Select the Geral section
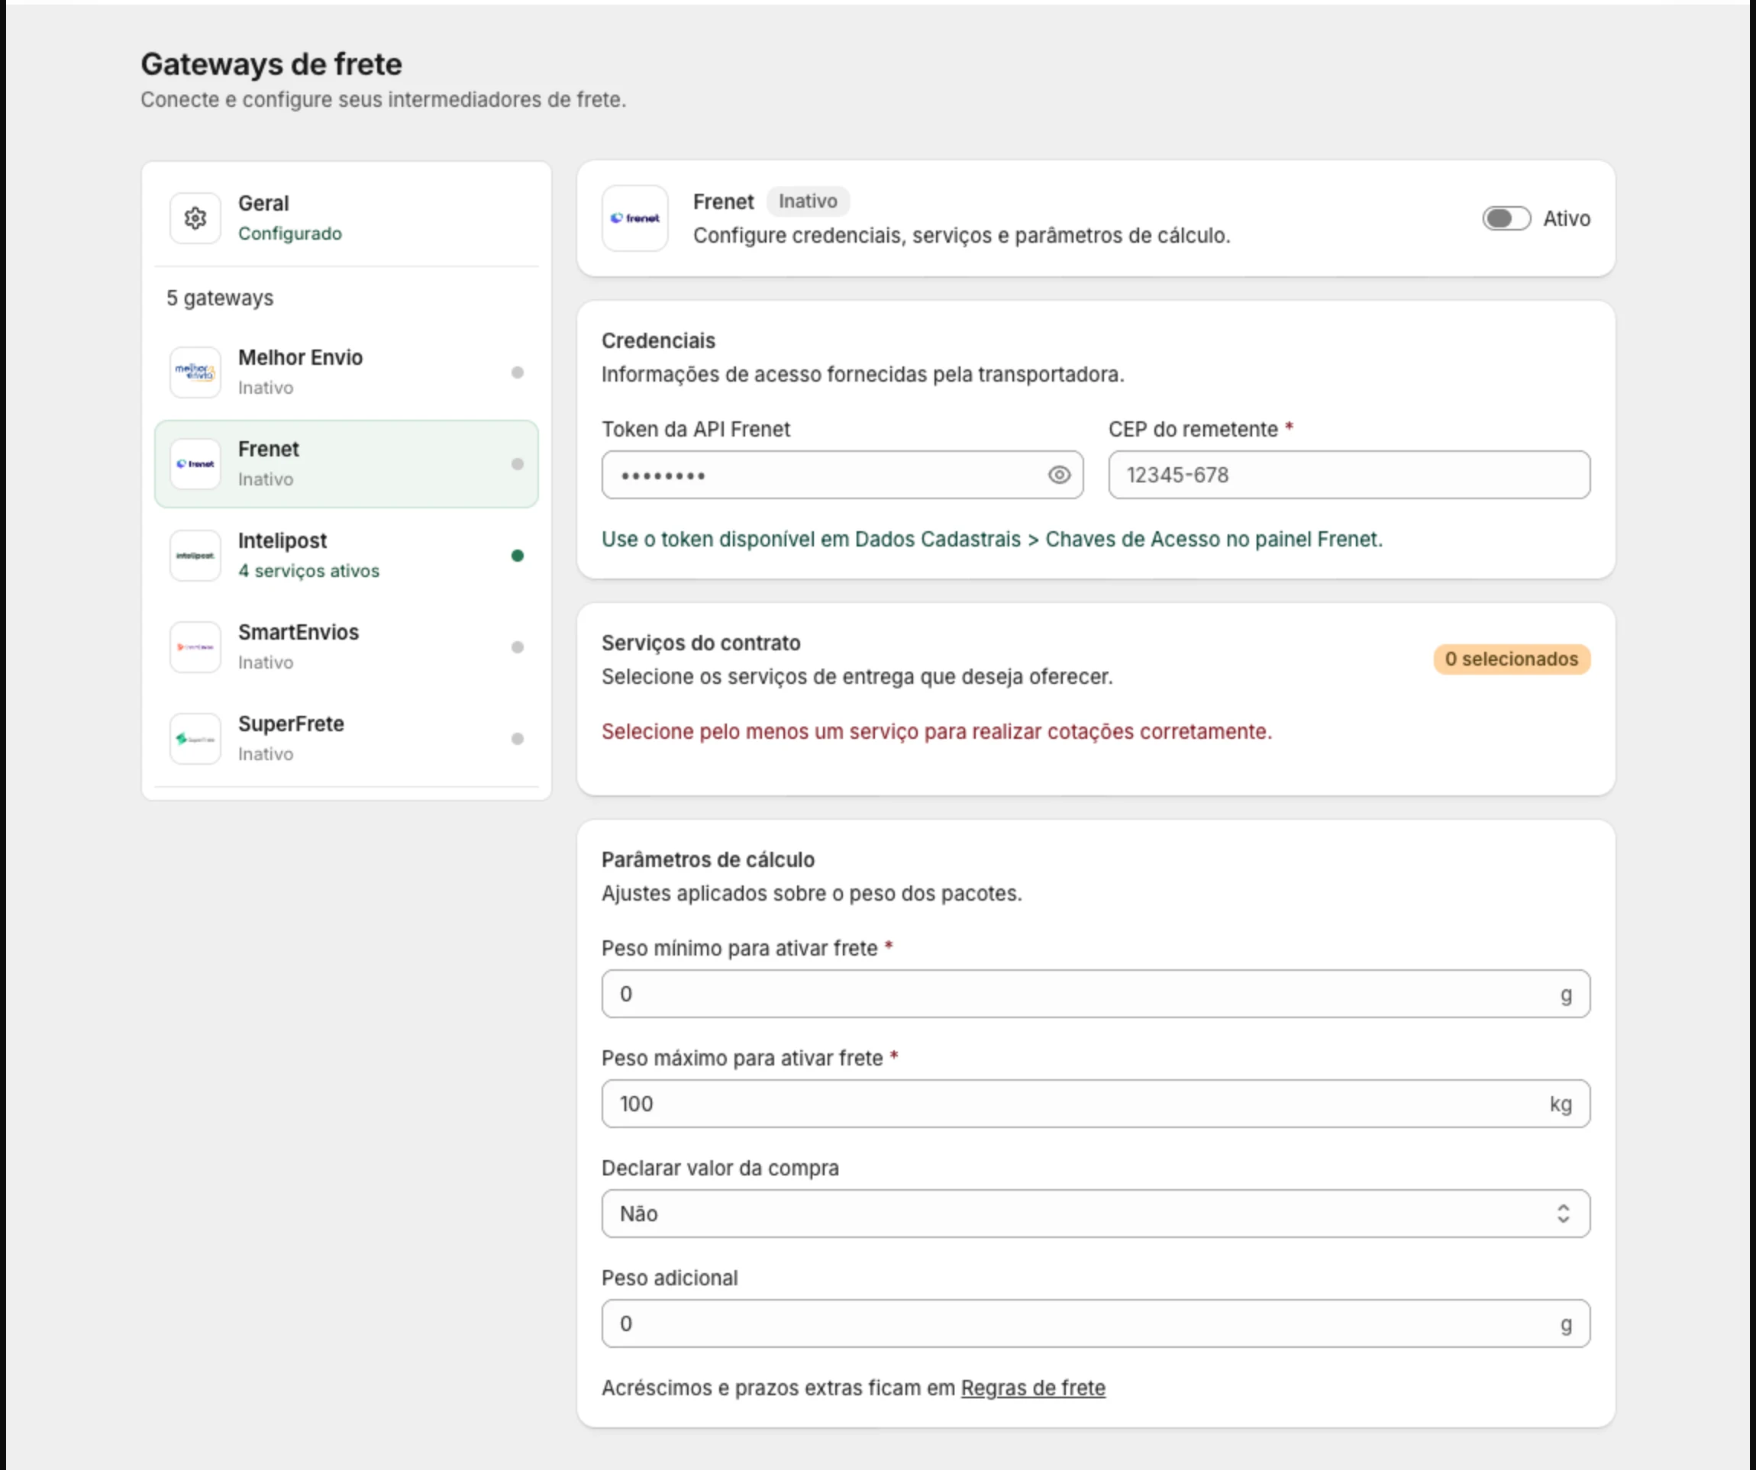The height and width of the screenshot is (1470, 1756). (346, 218)
